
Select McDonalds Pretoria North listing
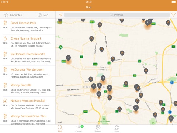(x=28, y=58)
